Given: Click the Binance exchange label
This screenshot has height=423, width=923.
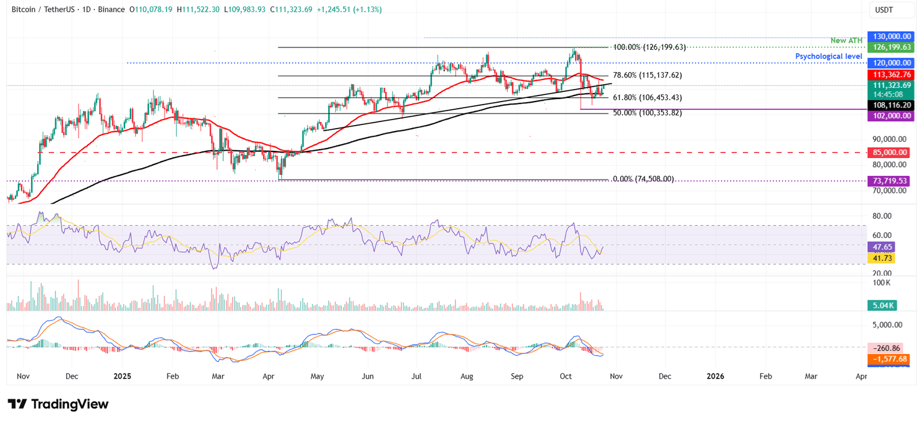Looking at the screenshot, I should pos(112,10).
